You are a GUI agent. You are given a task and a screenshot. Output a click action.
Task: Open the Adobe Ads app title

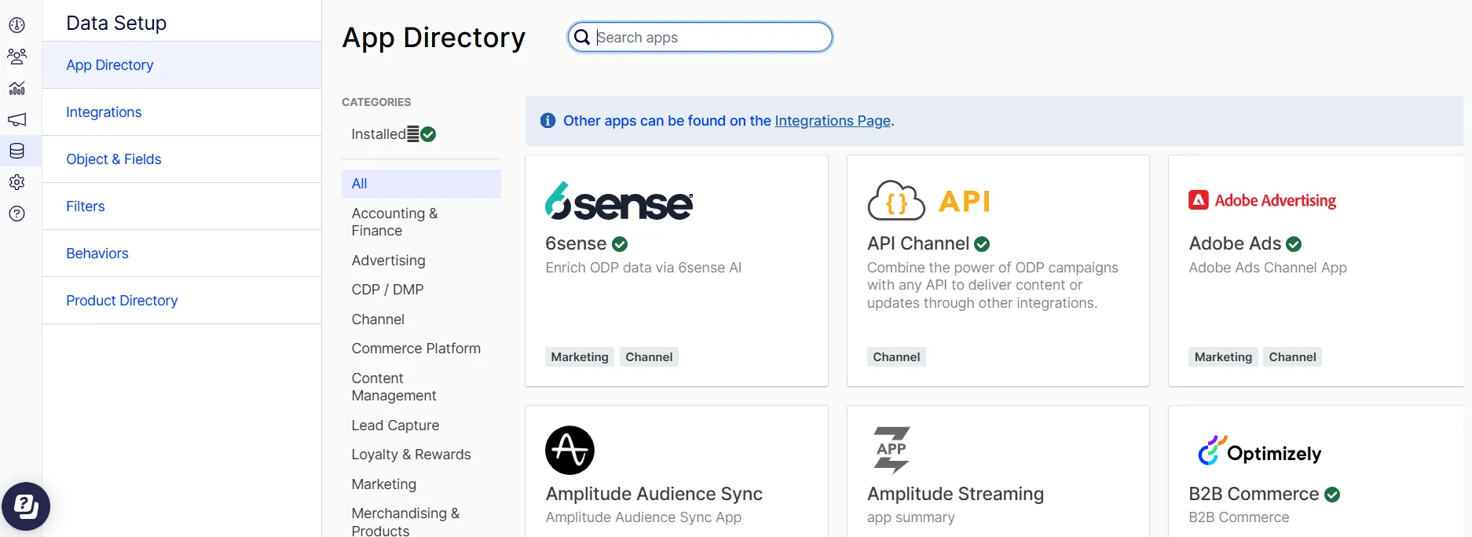coord(1235,243)
